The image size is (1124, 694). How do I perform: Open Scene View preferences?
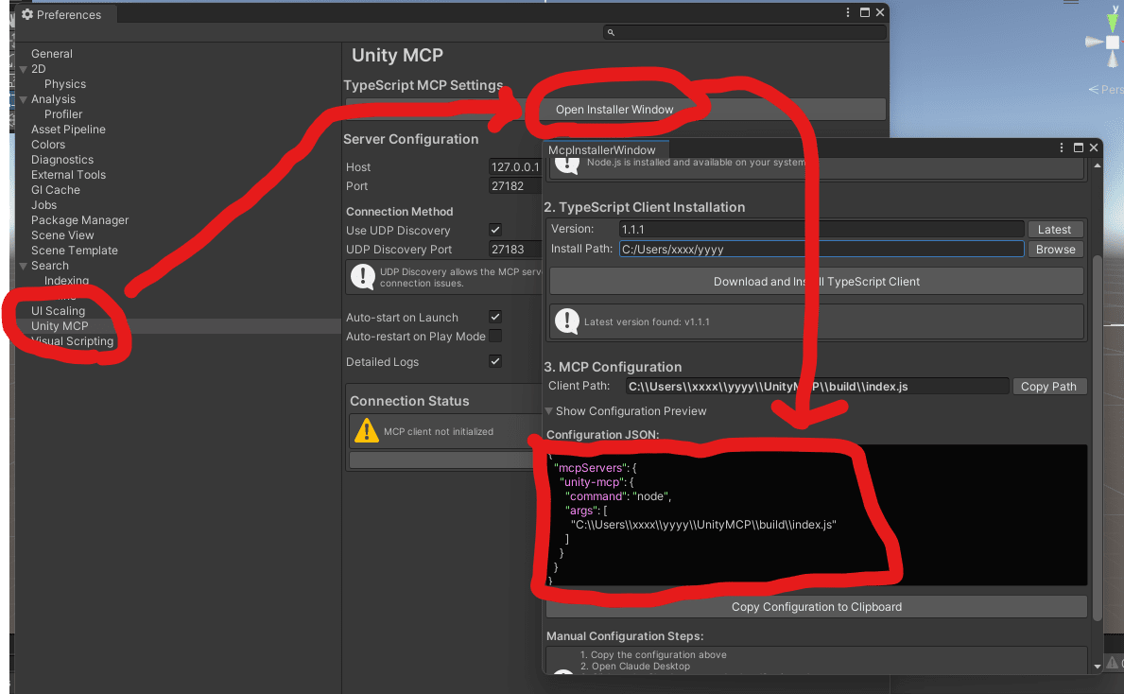tap(62, 234)
